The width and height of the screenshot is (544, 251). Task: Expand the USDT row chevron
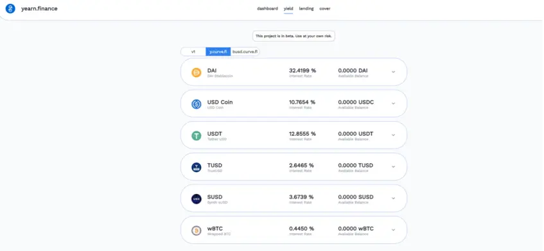coord(393,135)
